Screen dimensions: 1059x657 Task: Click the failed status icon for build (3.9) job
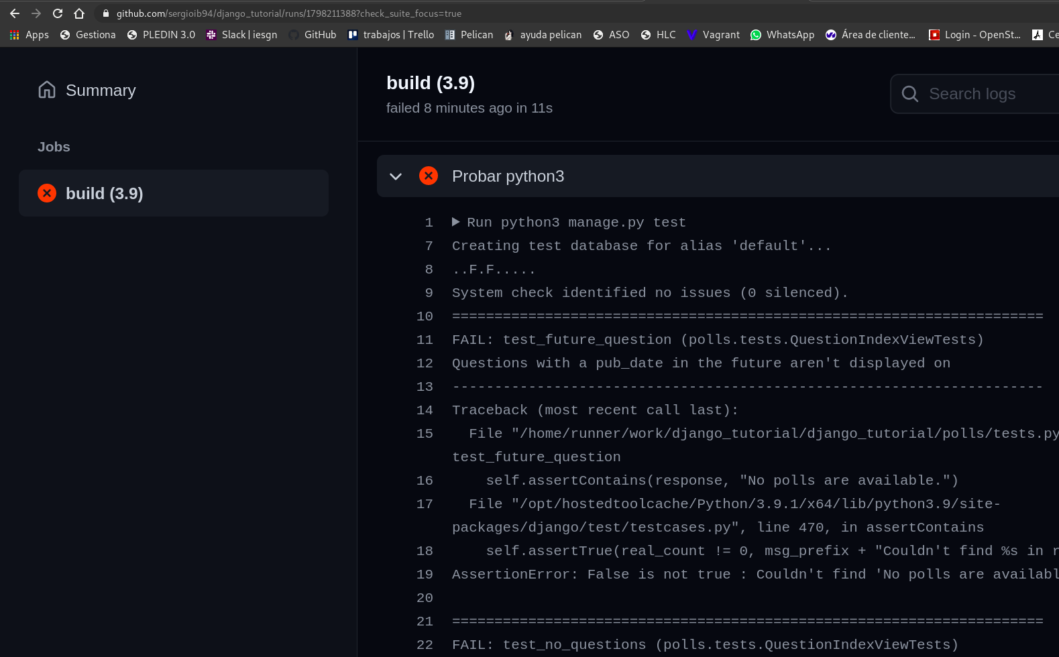coord(47,193)
